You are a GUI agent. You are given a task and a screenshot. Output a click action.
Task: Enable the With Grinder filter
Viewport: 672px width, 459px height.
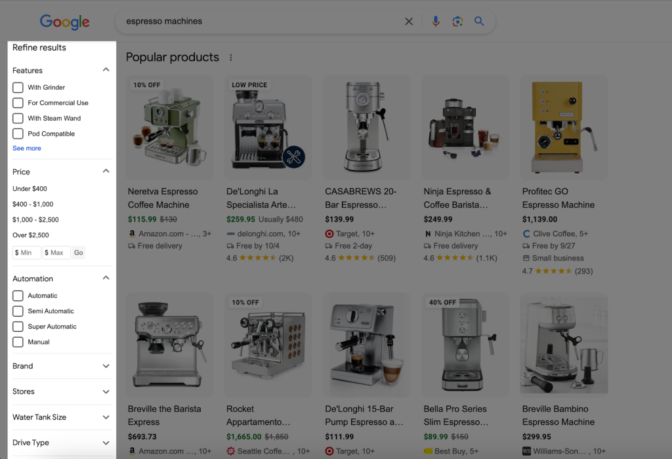(18, 87)
